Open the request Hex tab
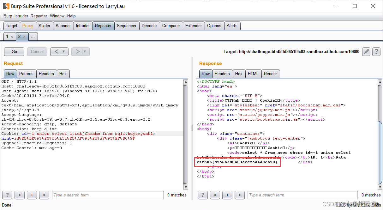383x210 pixels. pyautogui.click(x=63, y=74)
